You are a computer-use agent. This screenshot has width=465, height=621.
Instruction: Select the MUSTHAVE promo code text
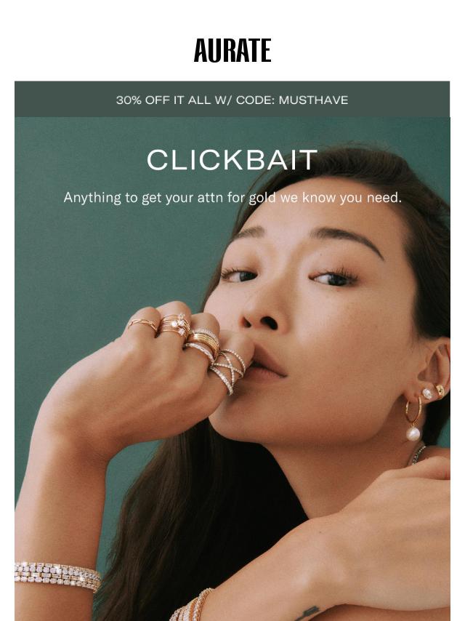point(313,100)
